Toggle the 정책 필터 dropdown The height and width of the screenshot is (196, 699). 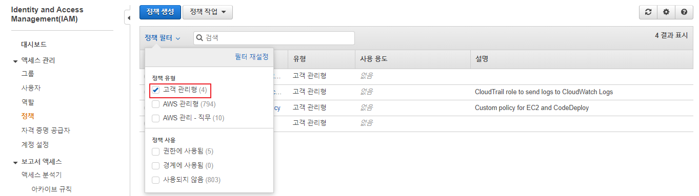[163, 38]
